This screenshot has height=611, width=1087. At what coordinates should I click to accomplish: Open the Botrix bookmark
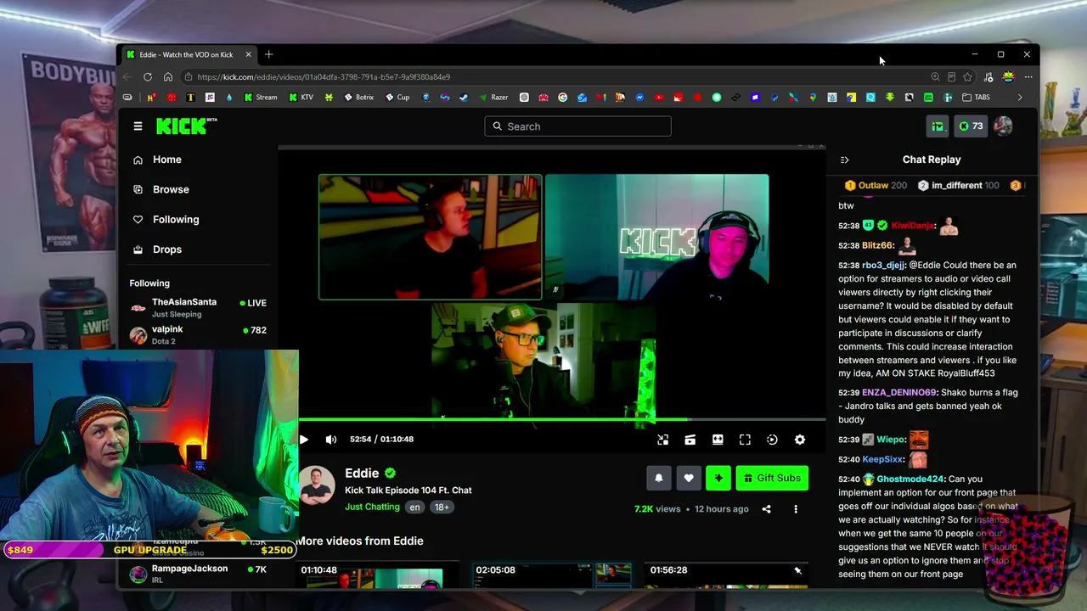(x=359, y=98)
